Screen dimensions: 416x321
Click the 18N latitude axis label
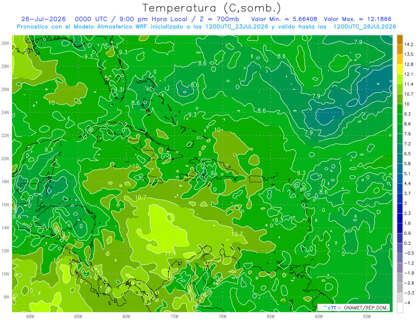tap(6, 182)
